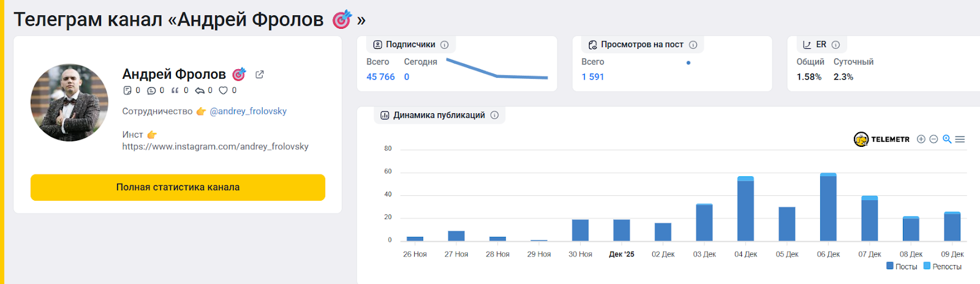
Task: Click the chart zoom in plus icon
Action: coord(921,140)
